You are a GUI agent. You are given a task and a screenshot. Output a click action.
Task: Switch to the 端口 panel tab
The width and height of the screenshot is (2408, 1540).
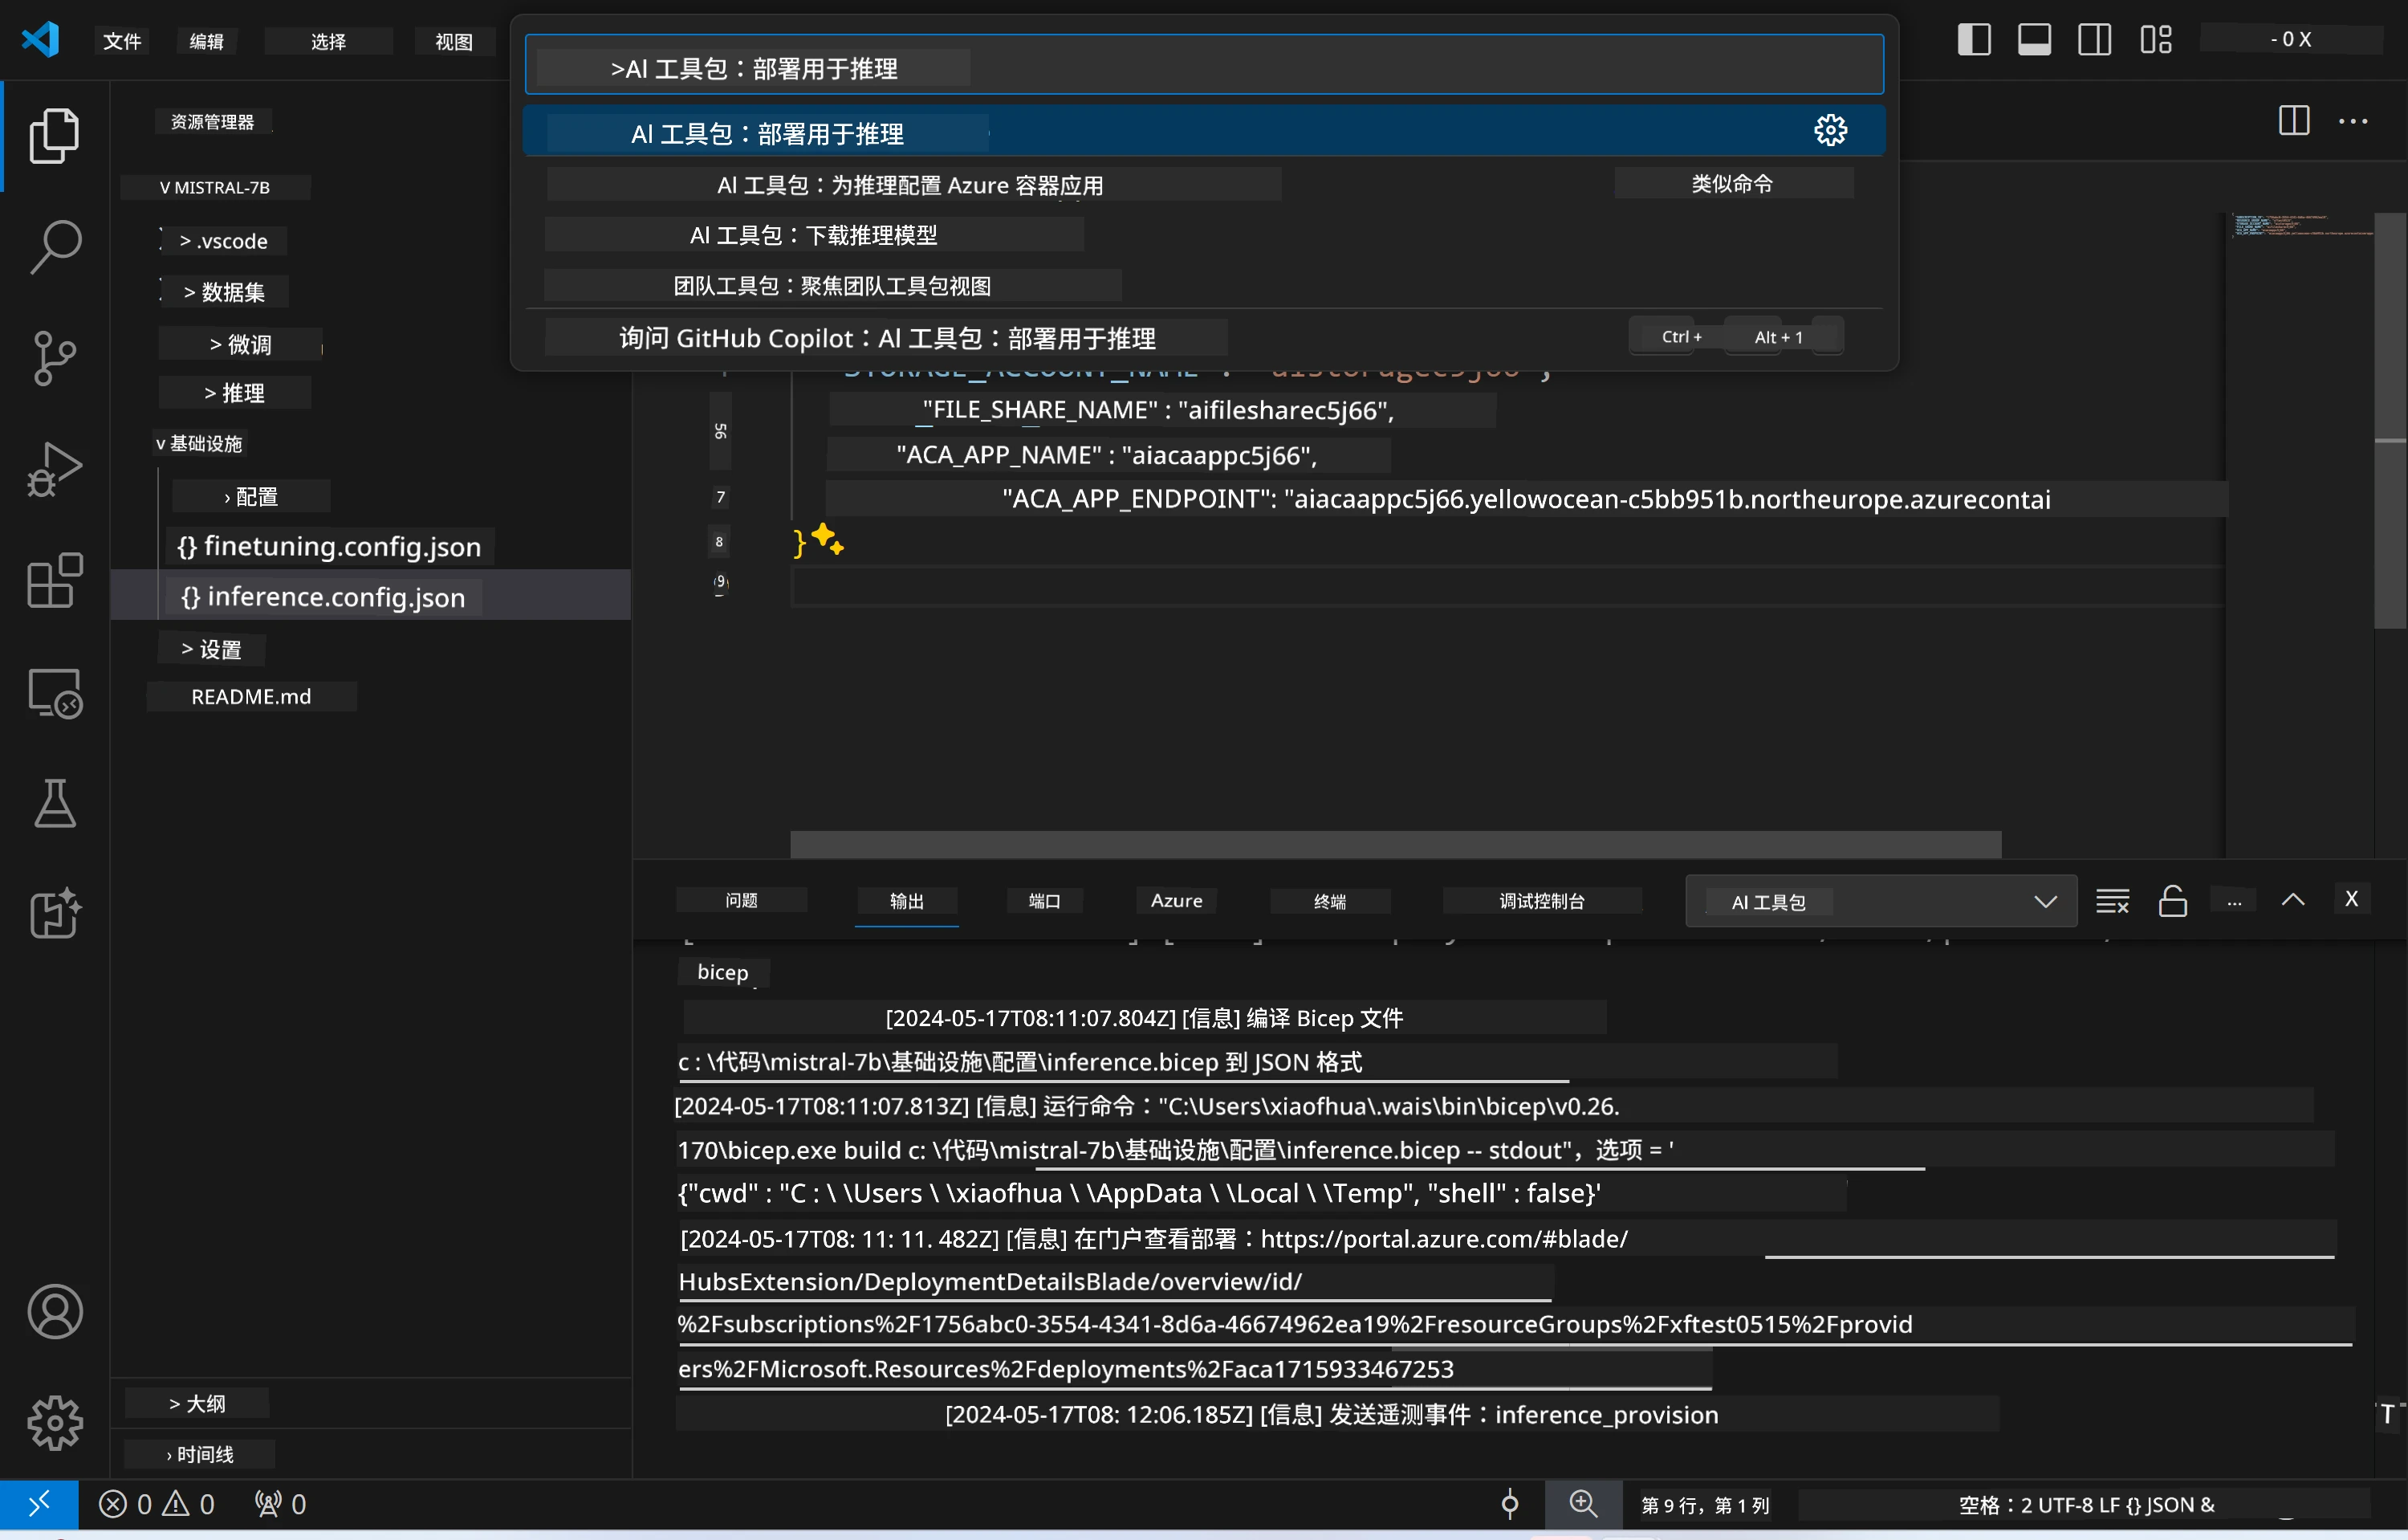(1044, 900)
